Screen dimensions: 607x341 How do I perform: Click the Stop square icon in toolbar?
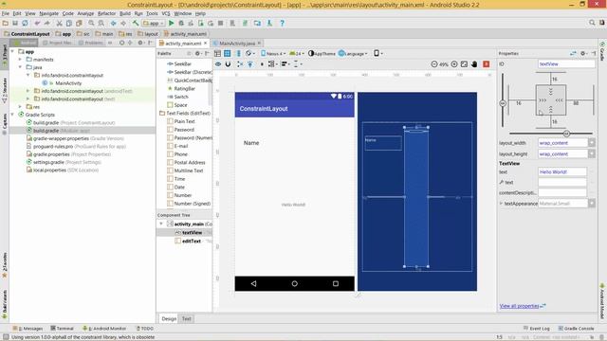pos(221,23)
